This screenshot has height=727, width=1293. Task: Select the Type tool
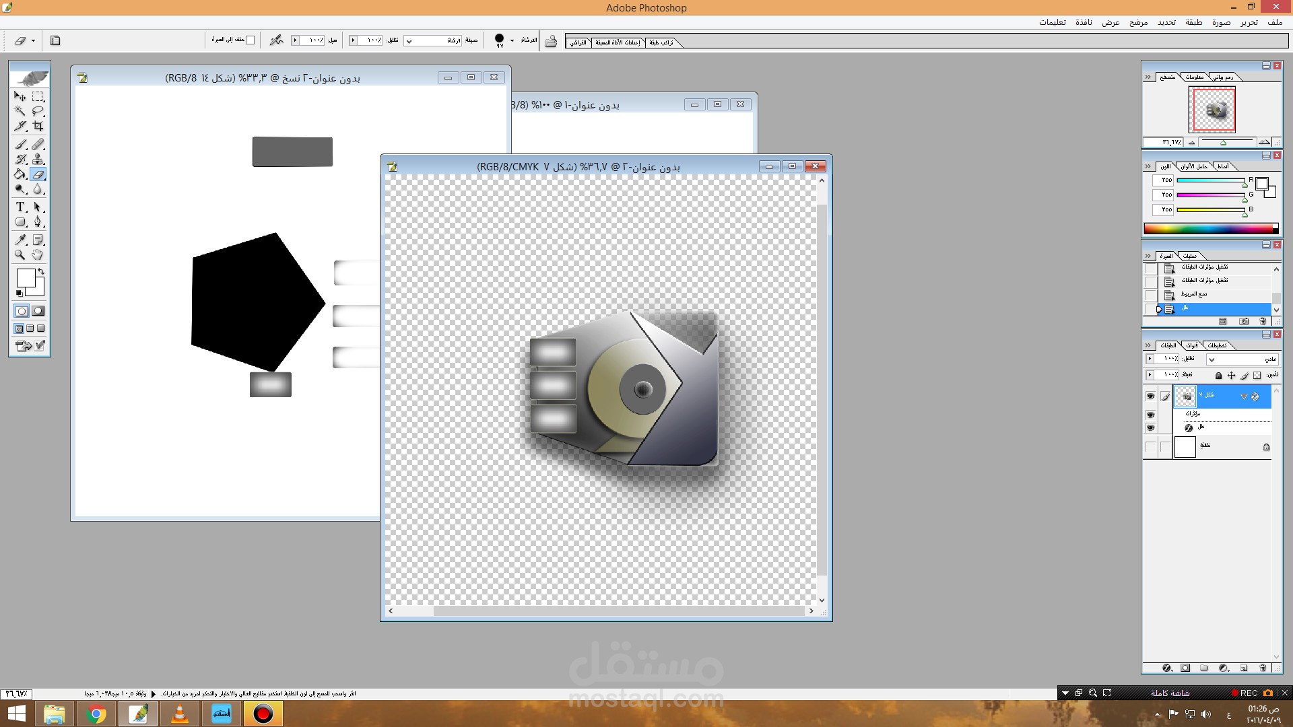coord(20,207)
